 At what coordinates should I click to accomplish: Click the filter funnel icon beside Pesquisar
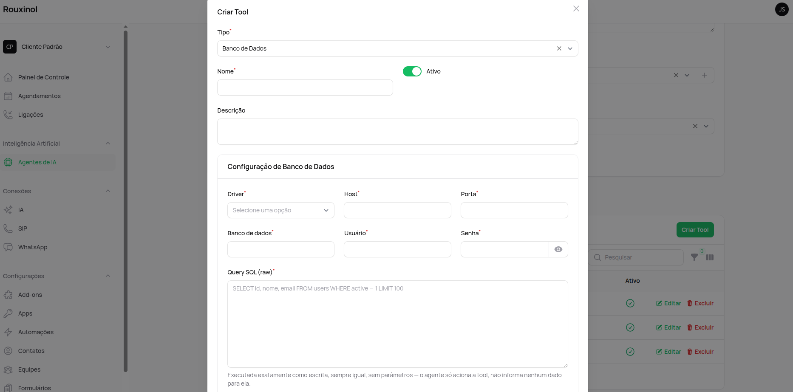click(x=694, y=257)
